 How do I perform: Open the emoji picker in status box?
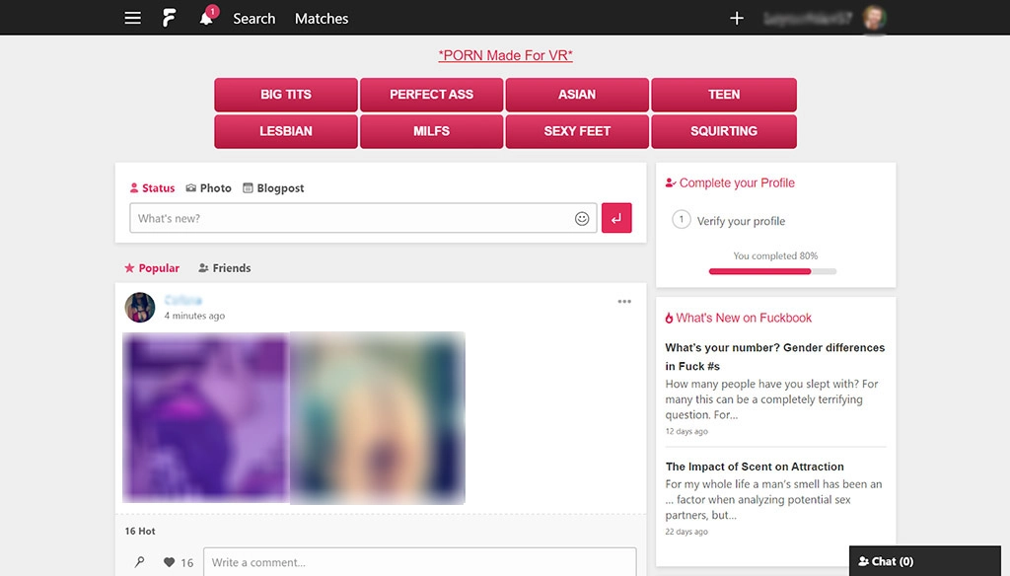(581, 218)
